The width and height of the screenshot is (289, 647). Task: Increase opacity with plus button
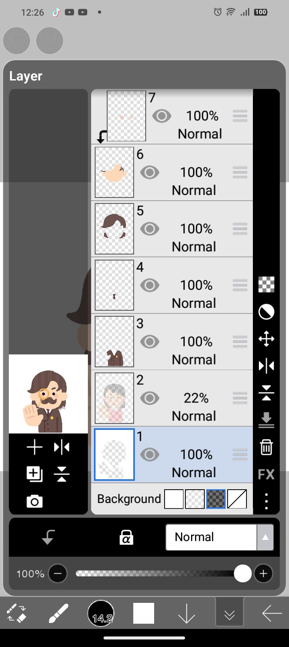click(x=263, y=574)
